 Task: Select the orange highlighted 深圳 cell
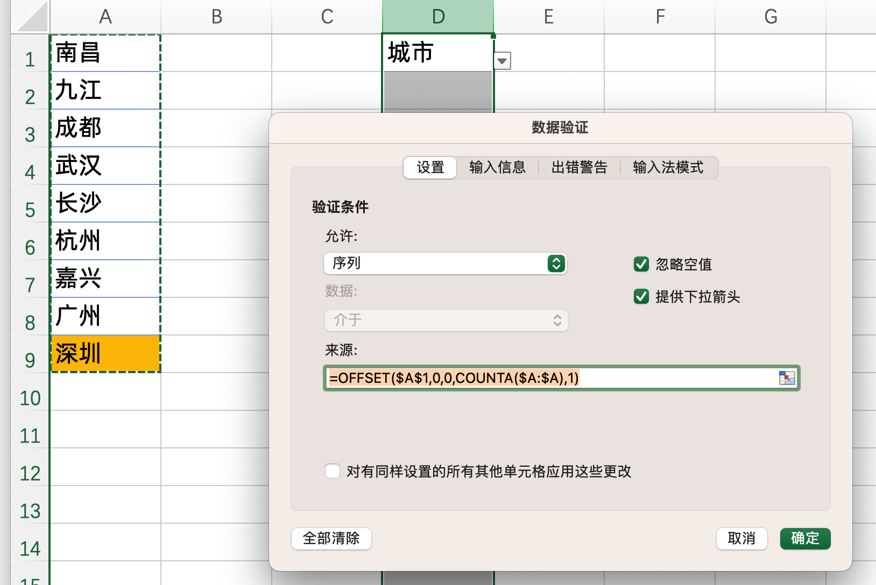tap(104, 353)
